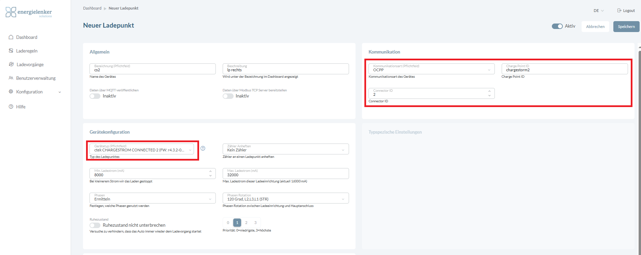Screen dimensions: 641x255
Task: Click the Ladevorgänge icon in sidebar
Action: click(11, 64)
